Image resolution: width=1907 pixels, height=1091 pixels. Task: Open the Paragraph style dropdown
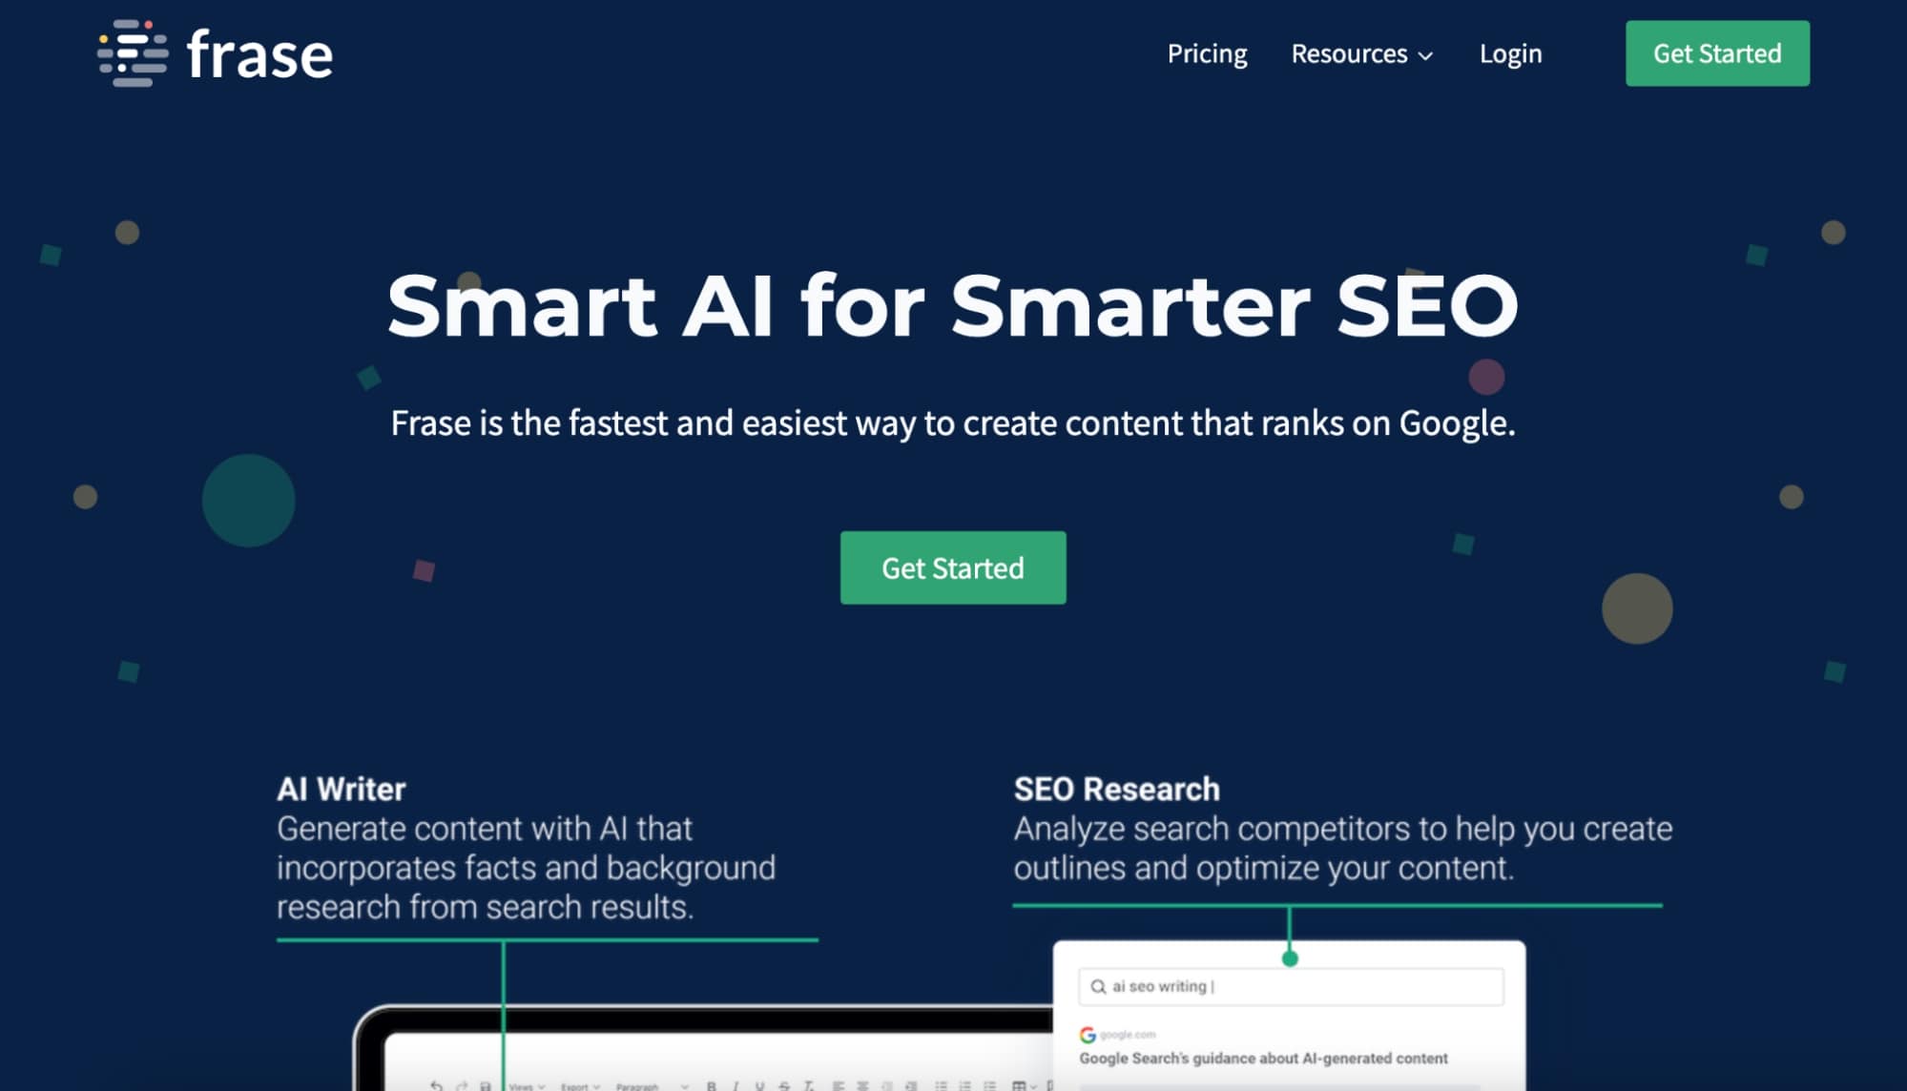(652, 1086)
